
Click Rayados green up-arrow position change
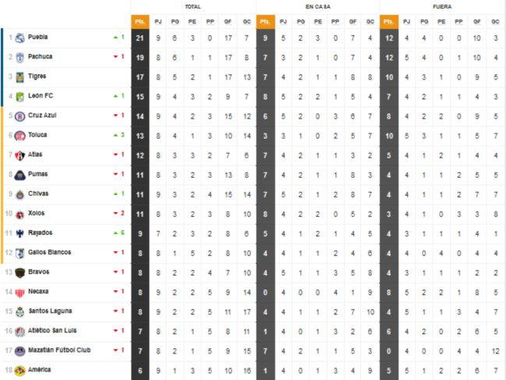click(119, 233)
